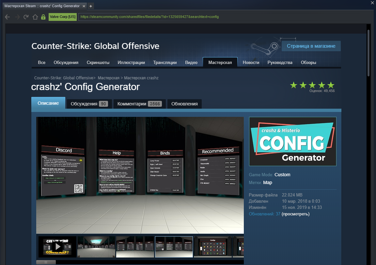Switch to the Обсуждения hub tab
Image resolution: width=376 pixels, height=265 pixels.
[66, 62]
